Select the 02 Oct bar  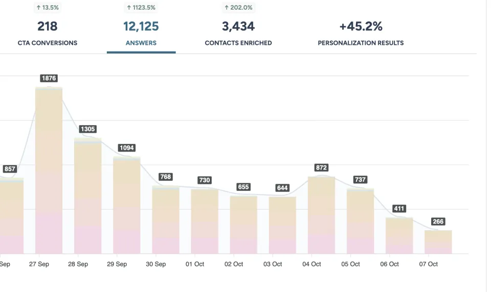point(243,225)
